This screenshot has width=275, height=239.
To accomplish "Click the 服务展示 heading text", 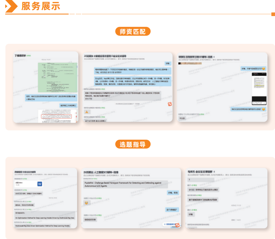I will point(40,6).
